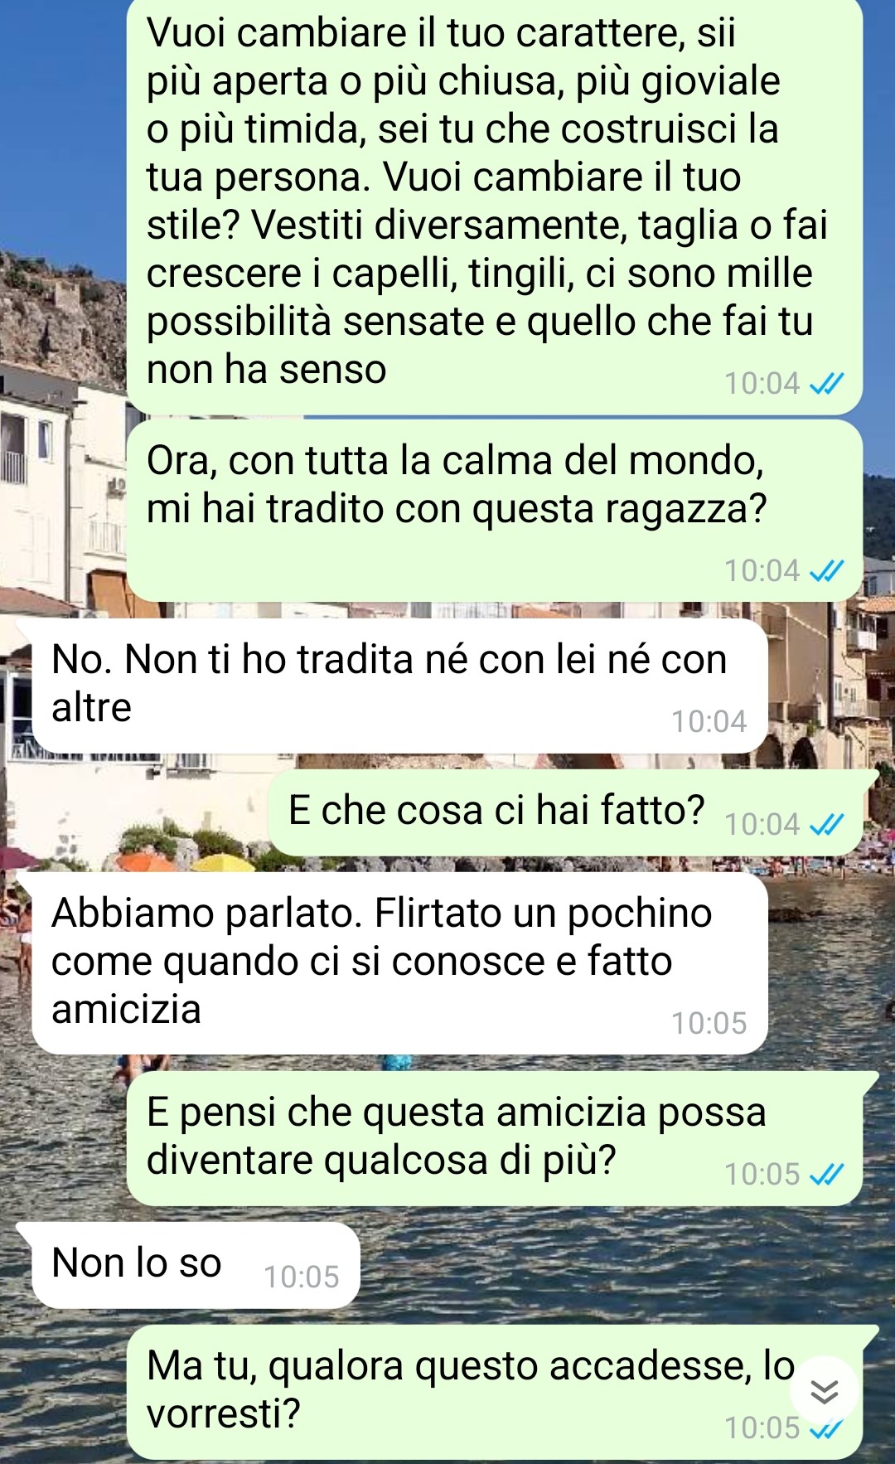Click the 10:05 timestamp on 'diventare qualcosa di più?' message
Screen dimensions: 895x1464
pos(762,1174)
